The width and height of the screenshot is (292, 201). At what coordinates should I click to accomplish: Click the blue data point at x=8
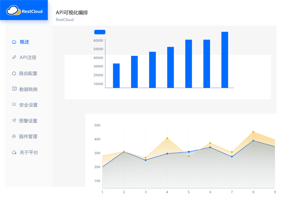tap(253, 141)
